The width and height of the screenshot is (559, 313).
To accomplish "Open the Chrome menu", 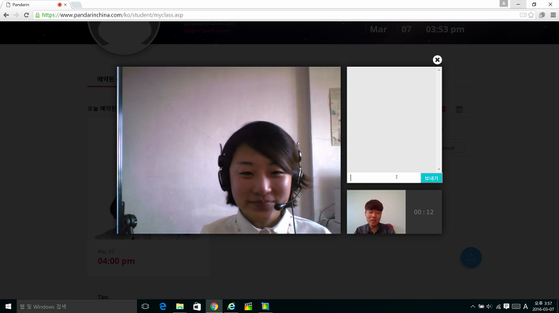I will (x=553, y=15).
